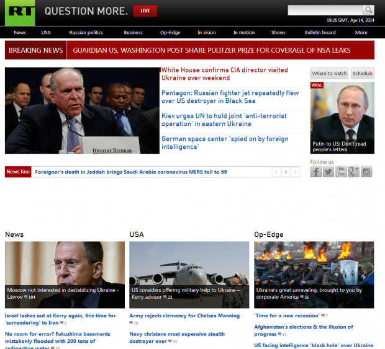Focus the search input field
This screenshot has width=385, height=349.
click(325, 10)
